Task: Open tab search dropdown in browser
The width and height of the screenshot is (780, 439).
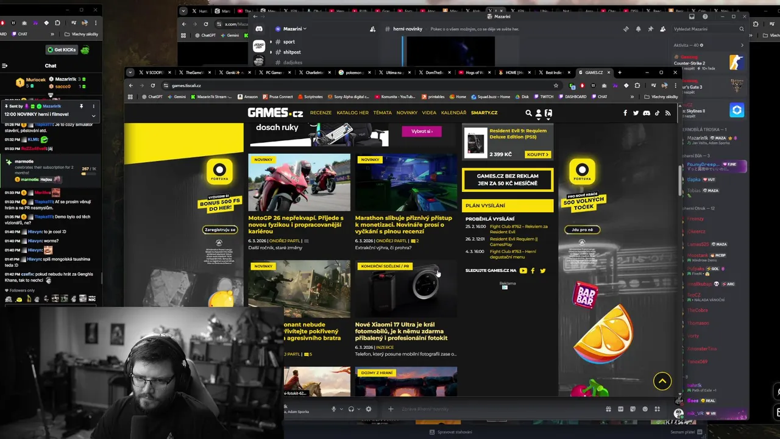Action: click(130, 73)
